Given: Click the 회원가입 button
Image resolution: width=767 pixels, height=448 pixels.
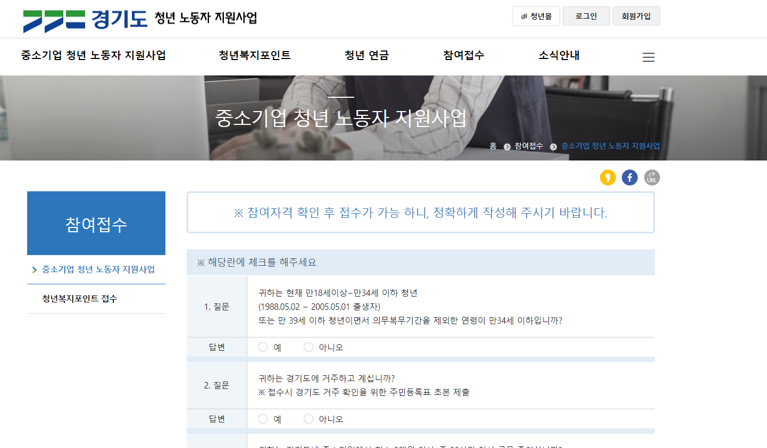Looking at the screenshot, I should point(636,16).
